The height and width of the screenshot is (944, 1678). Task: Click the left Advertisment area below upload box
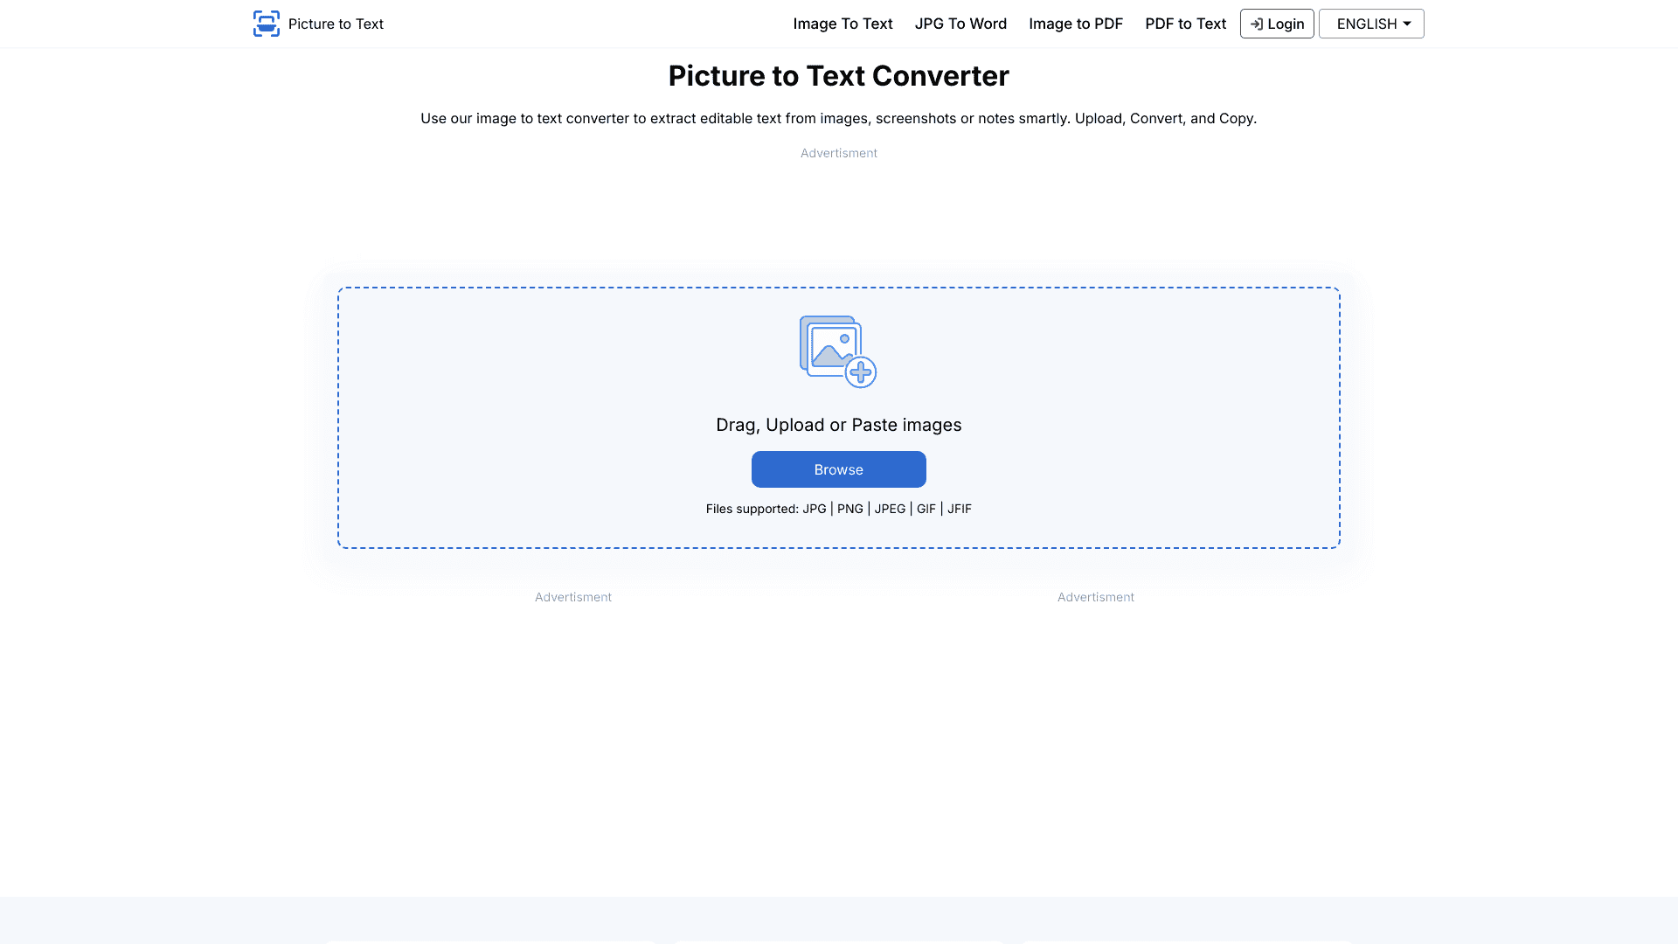coord(572,597)
